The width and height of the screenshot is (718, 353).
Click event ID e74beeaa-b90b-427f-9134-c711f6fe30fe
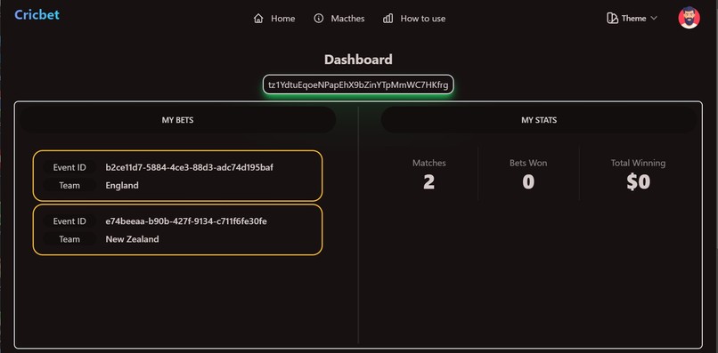pos(186,221)
